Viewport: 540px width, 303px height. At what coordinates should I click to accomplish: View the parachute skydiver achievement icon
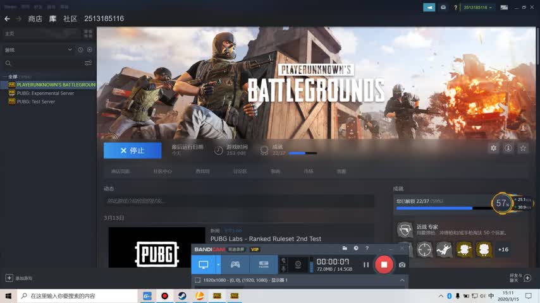point(445,250)
